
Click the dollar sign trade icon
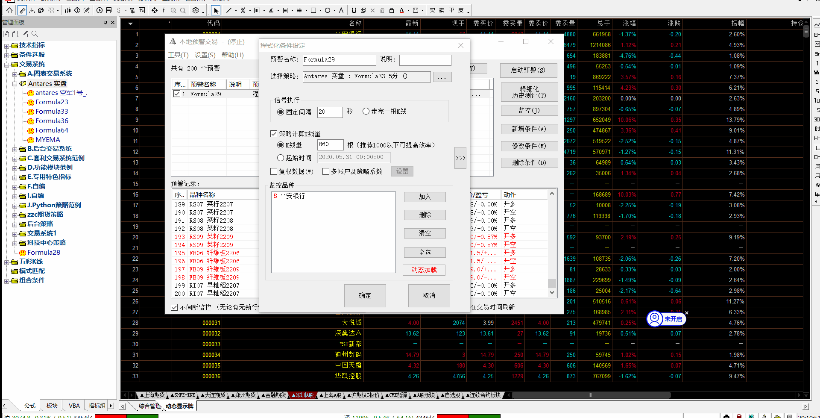pyautogui.click(x=119, y=10)
